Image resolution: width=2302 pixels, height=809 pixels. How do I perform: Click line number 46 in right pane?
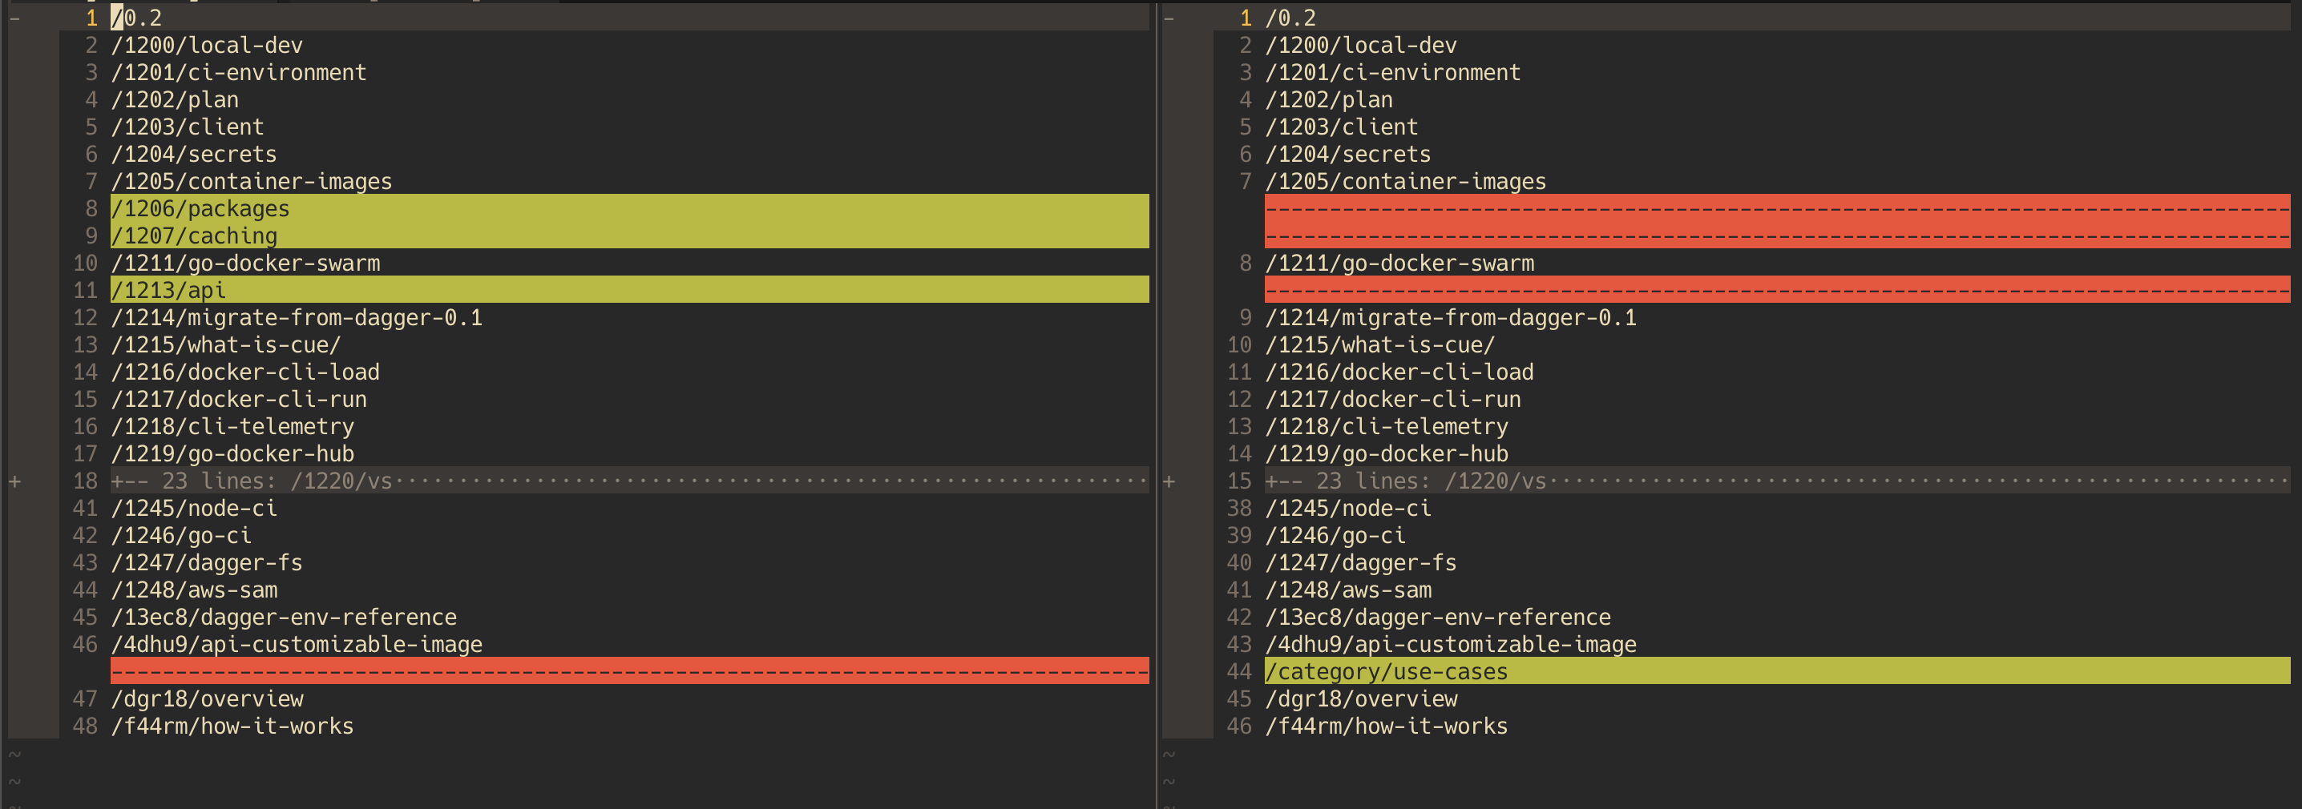[x=1240, y=726]
